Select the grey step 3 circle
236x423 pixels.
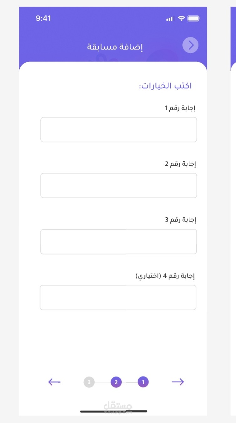(x=89, y=382)
